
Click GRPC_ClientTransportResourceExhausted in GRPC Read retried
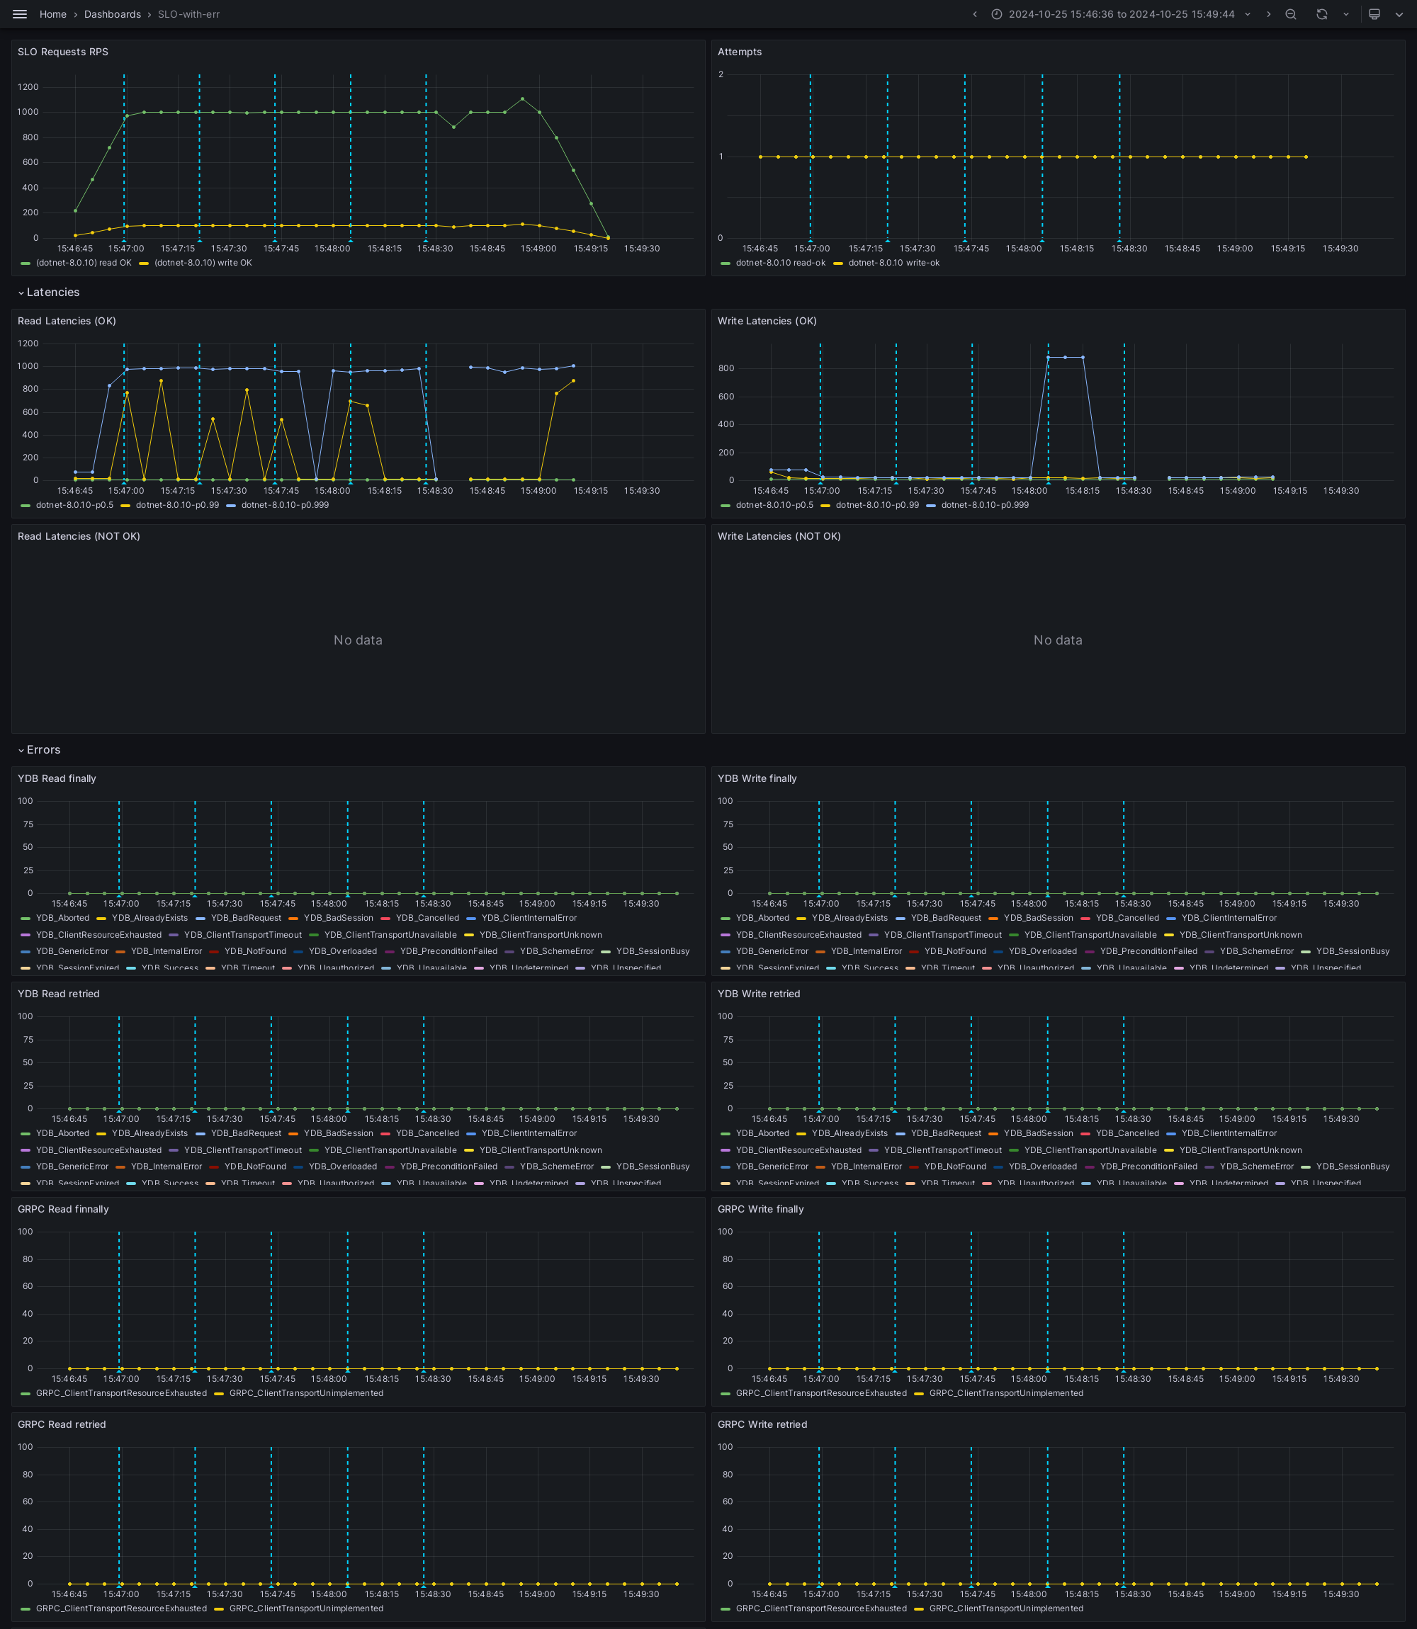point(121,1608)
